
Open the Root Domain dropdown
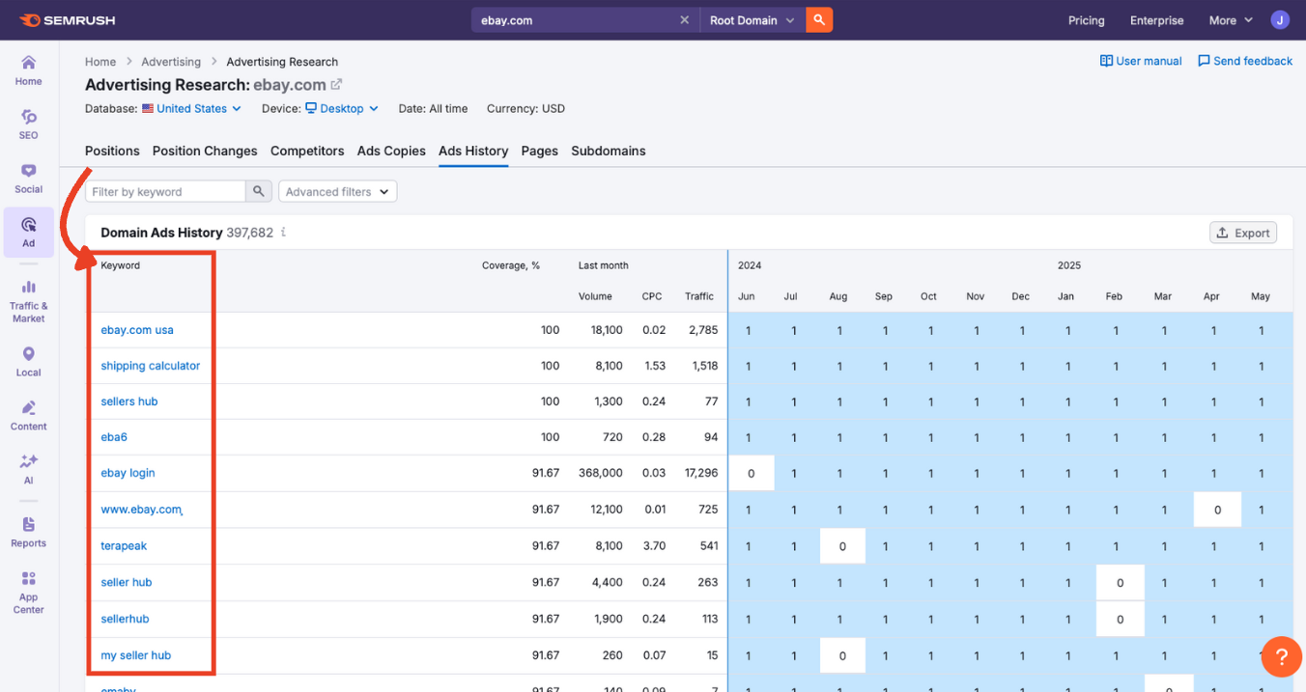(x=752, y=19)
